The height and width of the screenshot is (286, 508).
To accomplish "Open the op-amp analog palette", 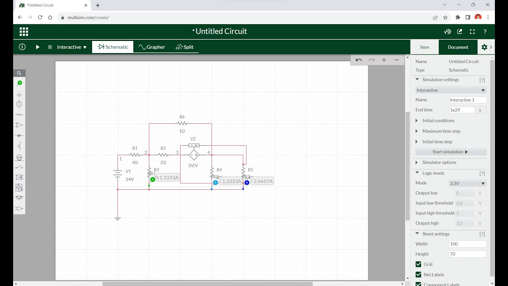I will click(x=19, y=125).
